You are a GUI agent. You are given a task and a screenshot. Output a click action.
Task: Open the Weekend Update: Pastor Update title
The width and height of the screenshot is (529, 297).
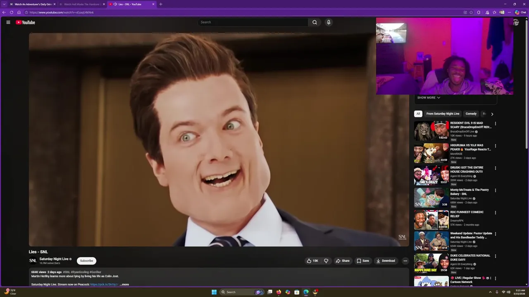pyautogui.click(x=471, y=236)
